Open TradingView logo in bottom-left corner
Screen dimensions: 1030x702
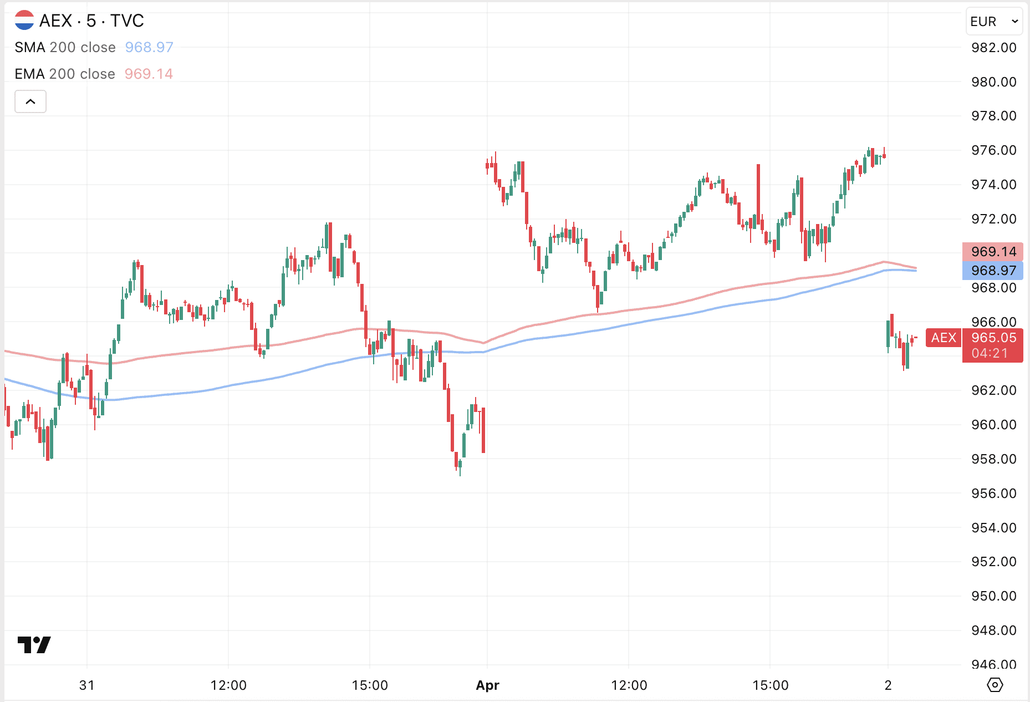pyautogui.click(x=34, y=645)
